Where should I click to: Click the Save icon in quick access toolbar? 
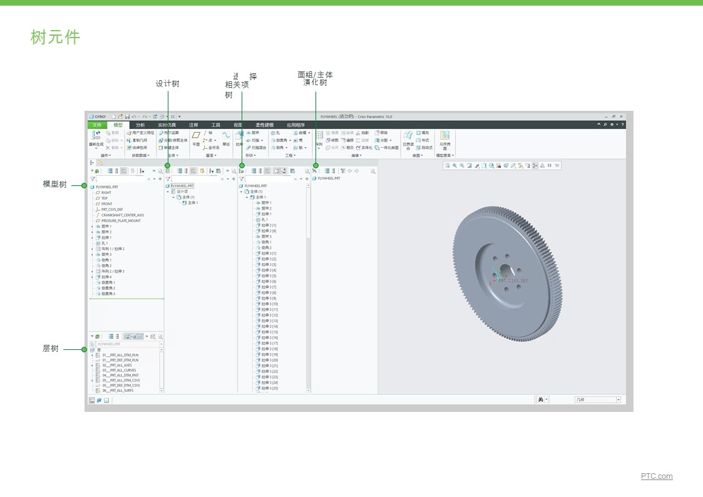(x=127, y=116)
